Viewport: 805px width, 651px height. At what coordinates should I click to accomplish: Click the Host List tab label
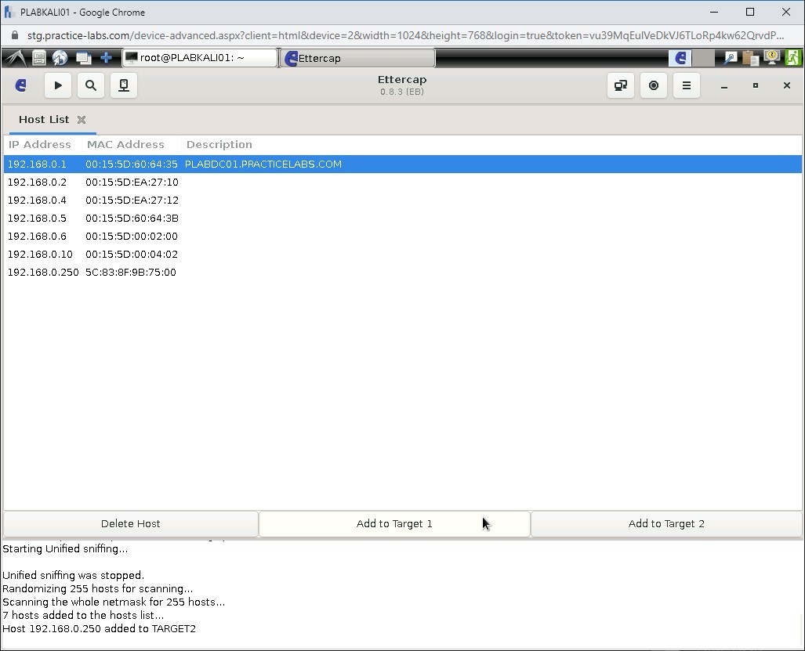(x=44, y=119)
